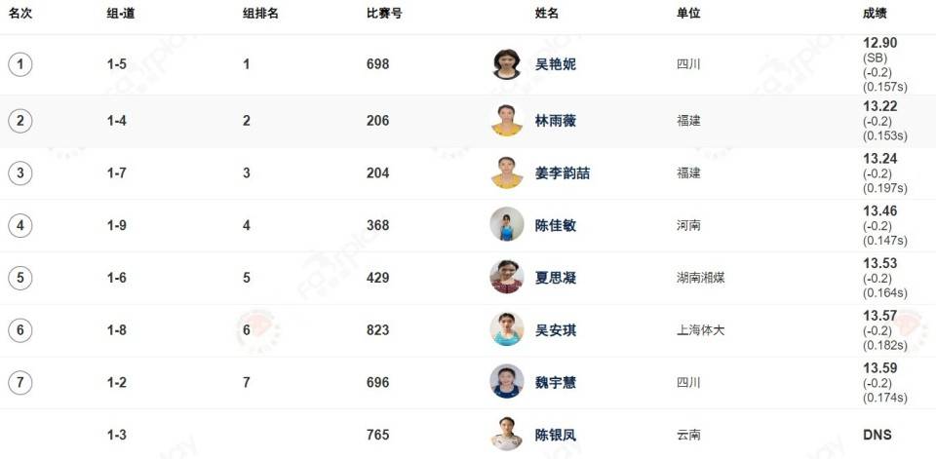Open 夏思凝's avatar photo
The width and height of the screenshot is (936, 459).
tap(507, 278)
